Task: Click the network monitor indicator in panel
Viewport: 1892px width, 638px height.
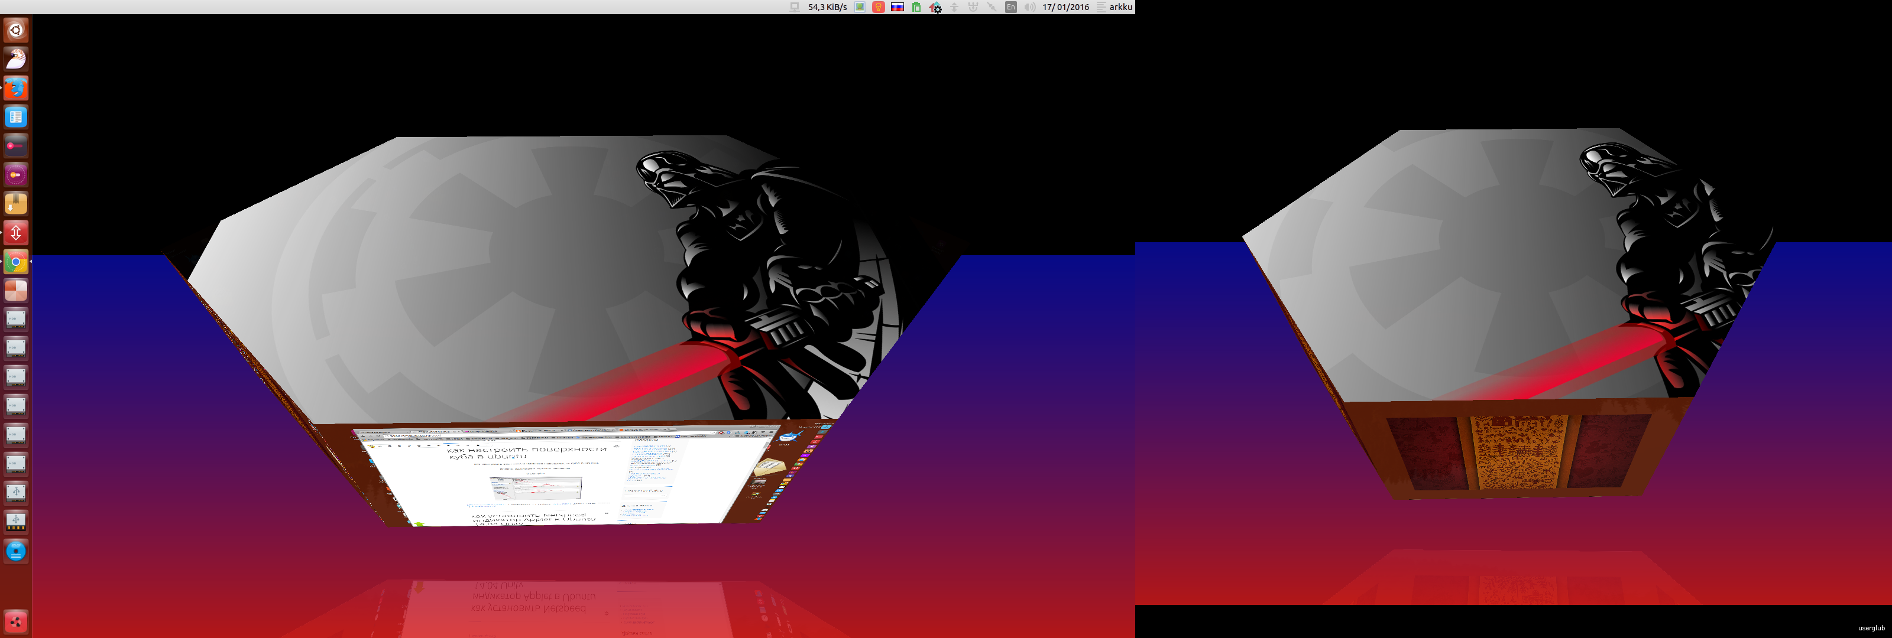Action: pos(795,6)
